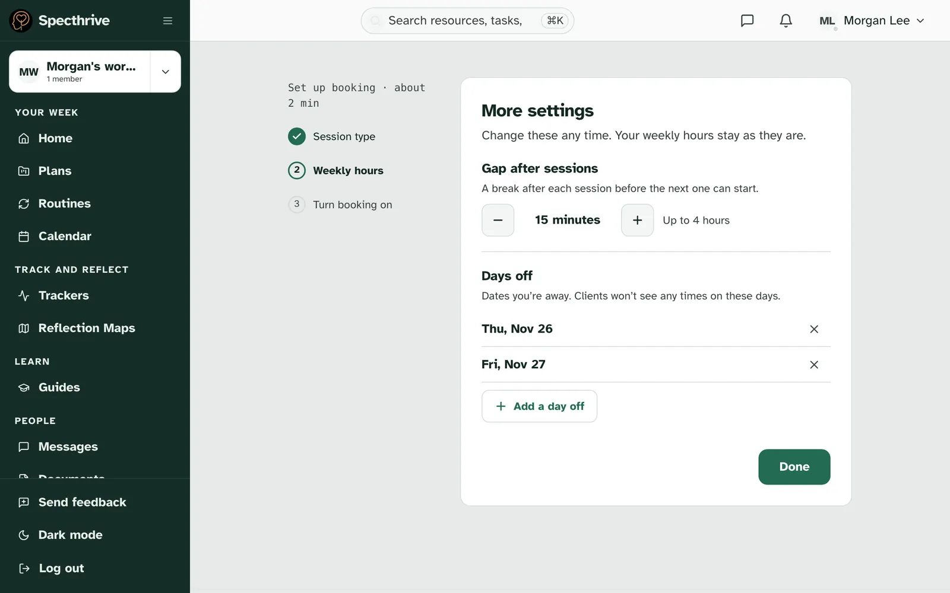Click the ⌘K shortcut badge
Image resolution: width=950 pixels, height=593 pixels.
tap(555, 21)
